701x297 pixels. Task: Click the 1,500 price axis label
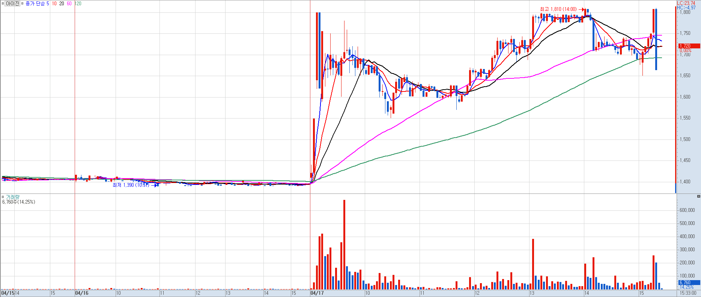[685, 139]
